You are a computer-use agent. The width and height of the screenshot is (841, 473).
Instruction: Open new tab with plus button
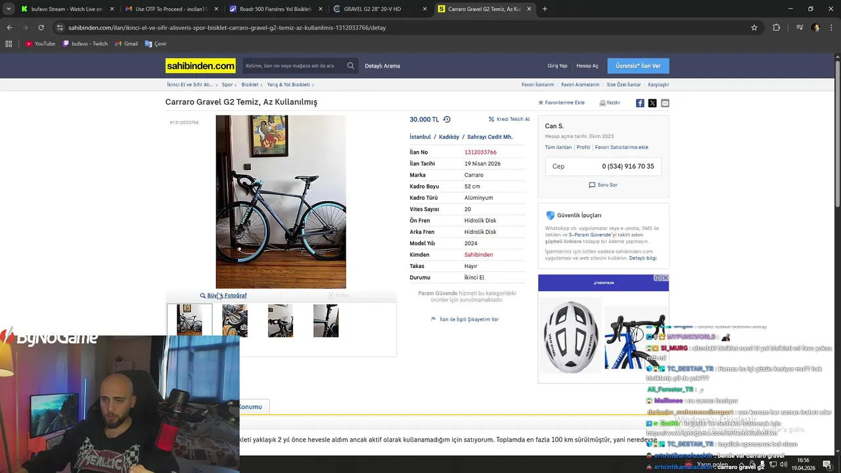(545, 9)
